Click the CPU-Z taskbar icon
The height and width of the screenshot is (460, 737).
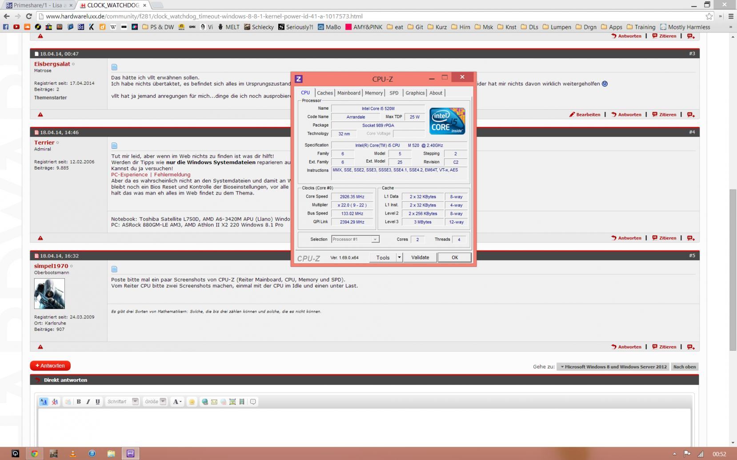pos(130,453)
